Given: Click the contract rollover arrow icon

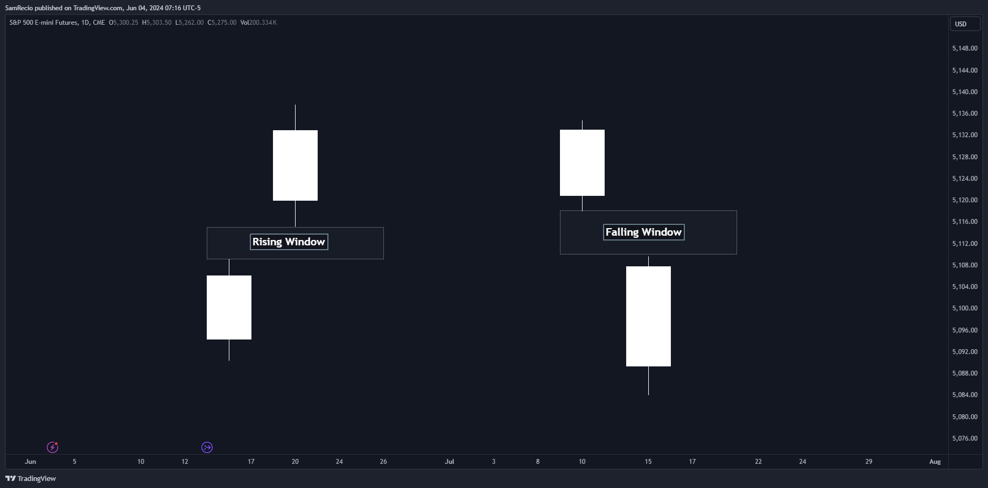Looking at the screenshot, I should (207, 447).
